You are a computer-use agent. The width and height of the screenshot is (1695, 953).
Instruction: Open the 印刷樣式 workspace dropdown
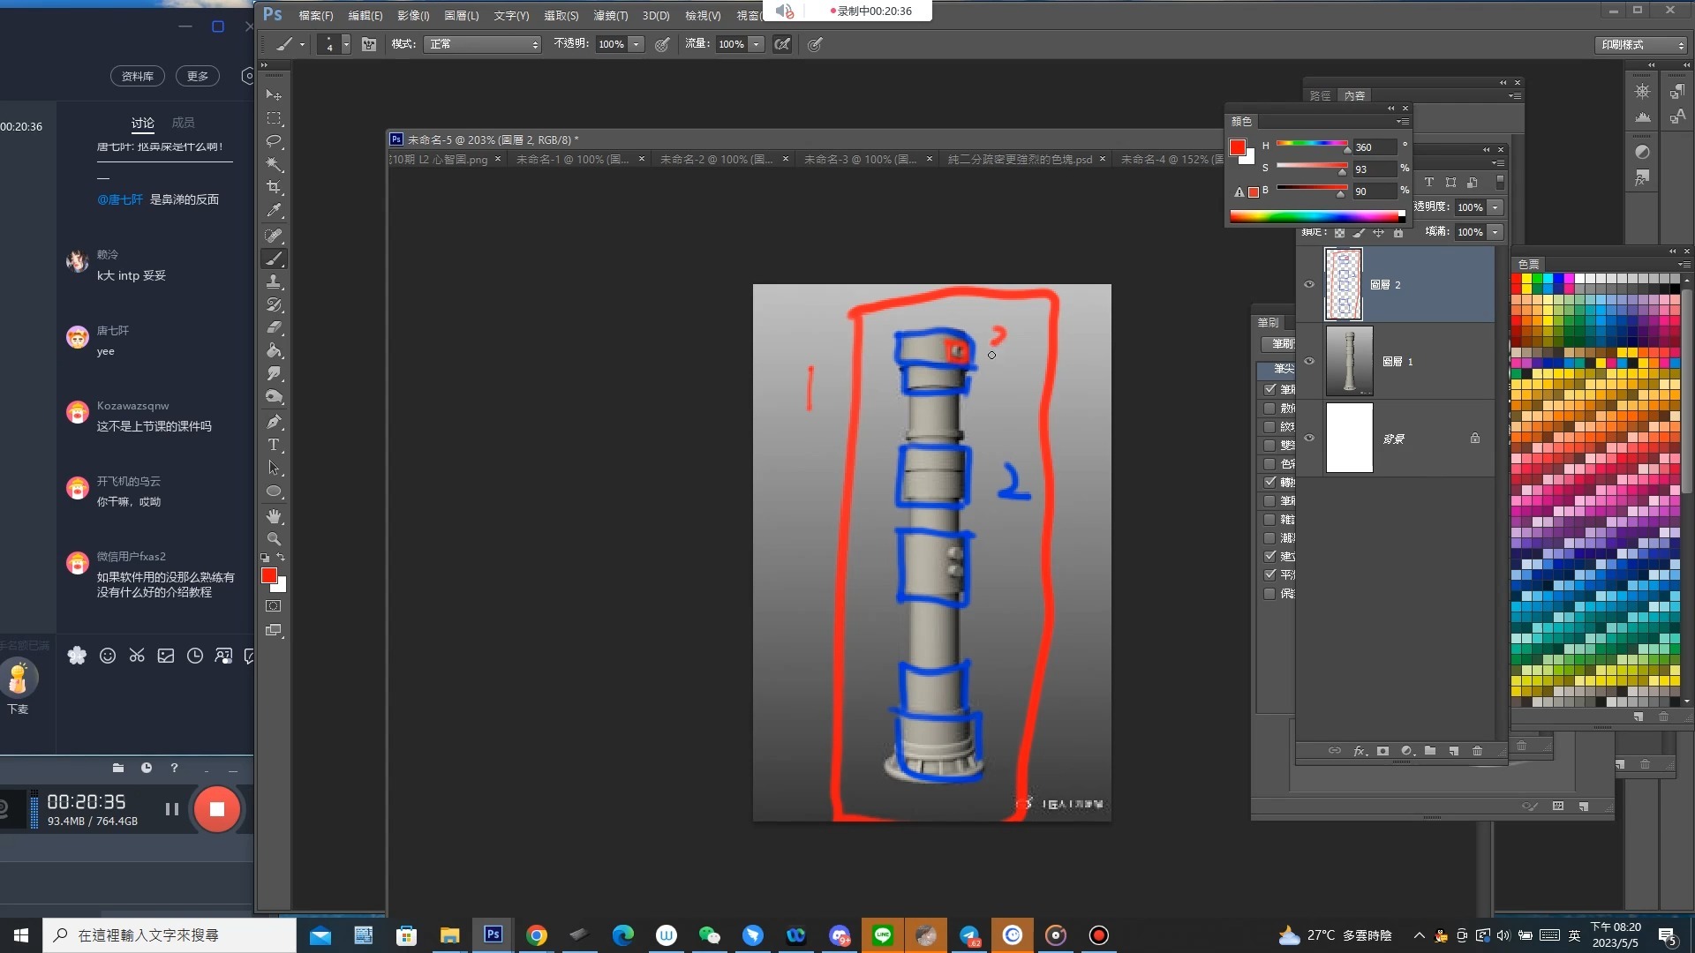tap(1642, 44)
